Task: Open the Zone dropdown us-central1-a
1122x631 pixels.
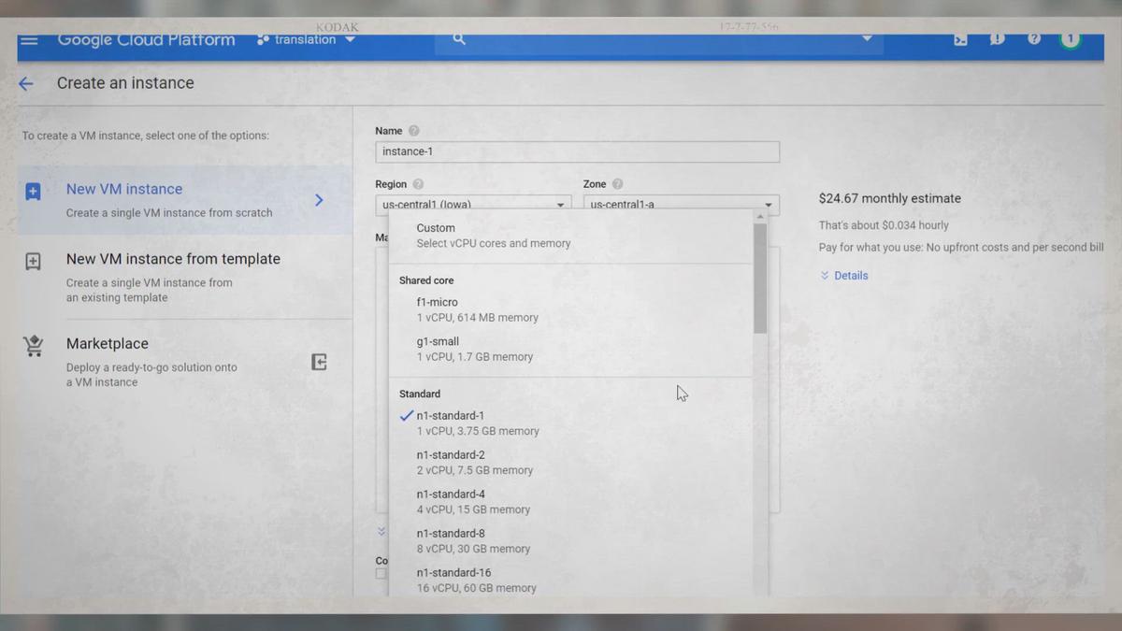Action: (x=681, y=204)
